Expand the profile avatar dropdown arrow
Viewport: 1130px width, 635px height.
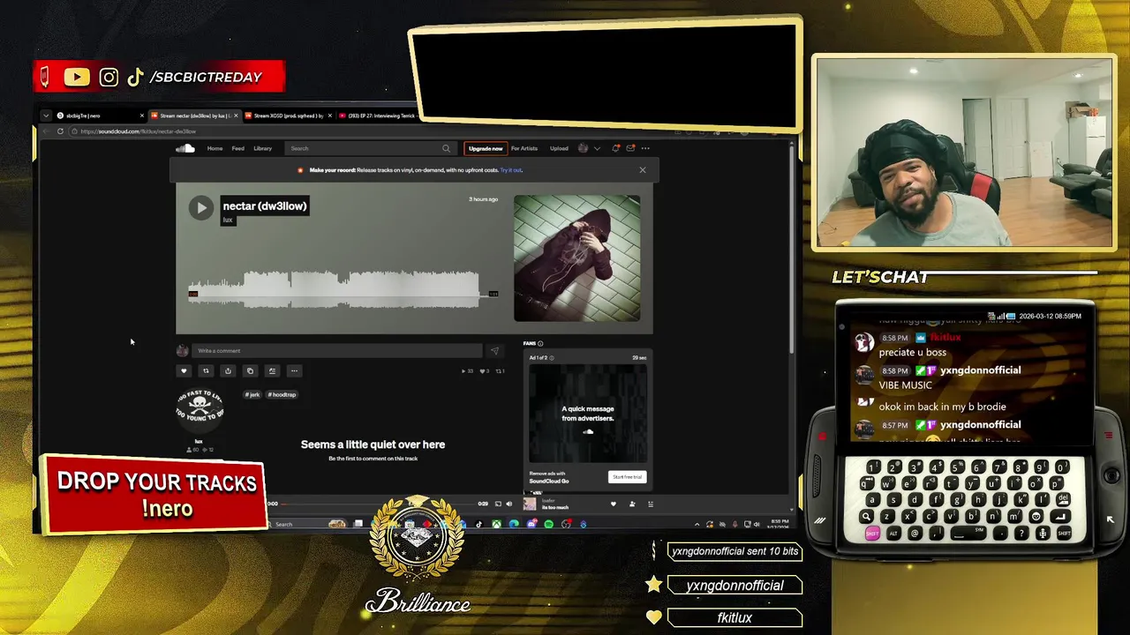point(597,148)
